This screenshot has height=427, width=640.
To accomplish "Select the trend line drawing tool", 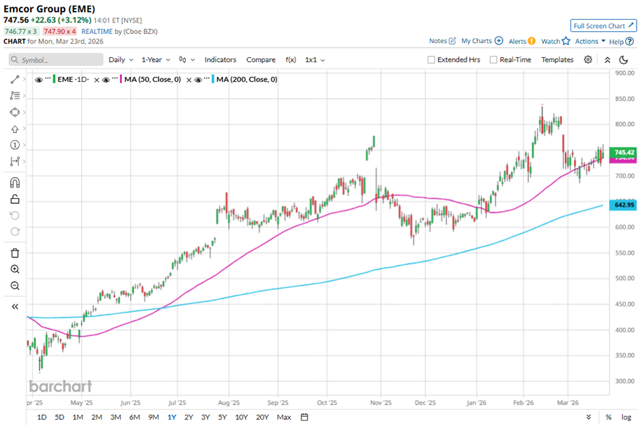I will click(x=15, y=80).
